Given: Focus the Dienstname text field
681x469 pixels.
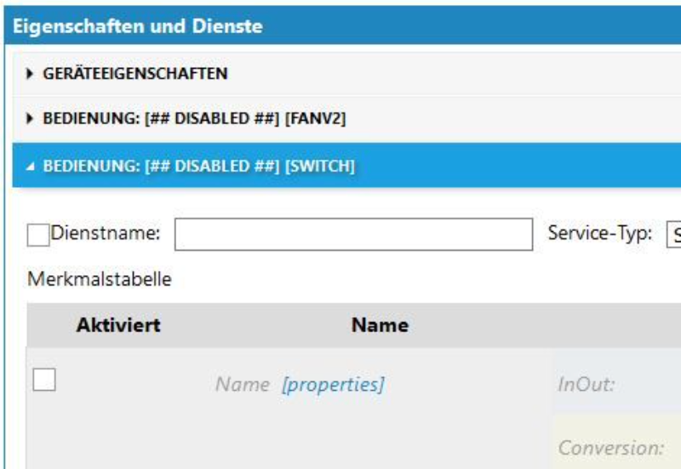Looking at the screenshot, I should click(x=352, y=234).
